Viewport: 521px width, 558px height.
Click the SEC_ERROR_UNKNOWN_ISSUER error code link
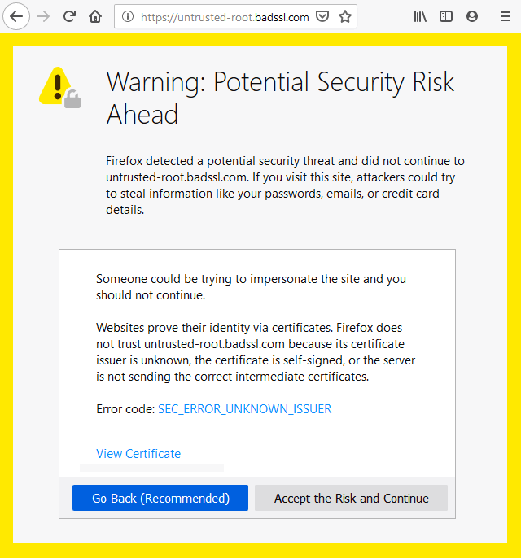coord(244,409)
